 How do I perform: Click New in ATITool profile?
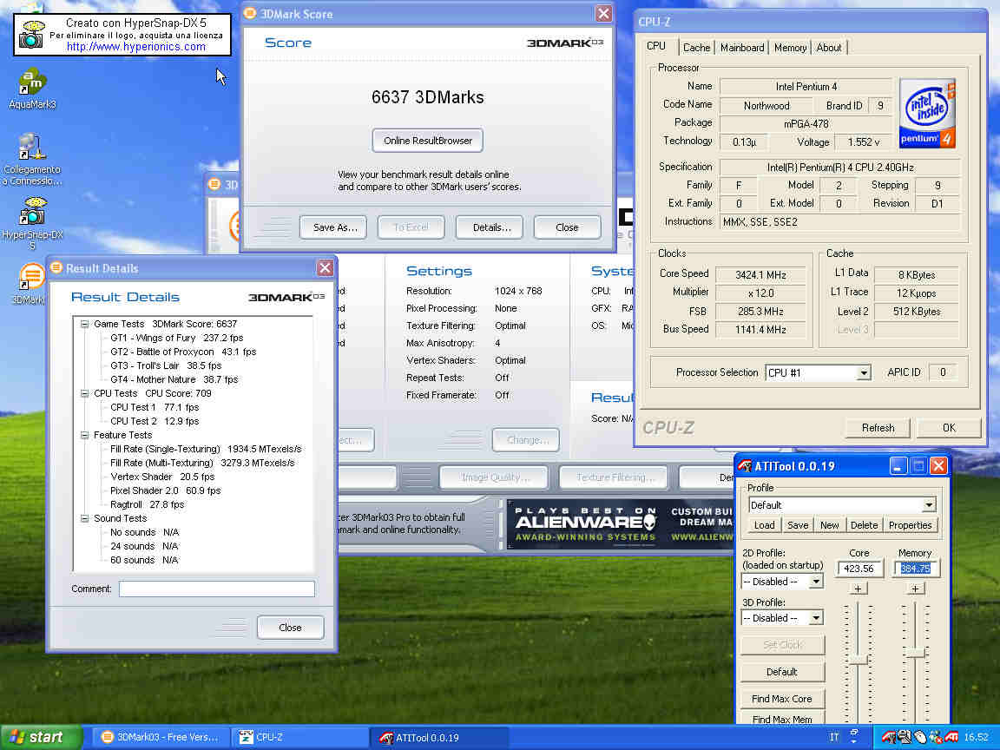pyautogui.click(x=829, y=525)
